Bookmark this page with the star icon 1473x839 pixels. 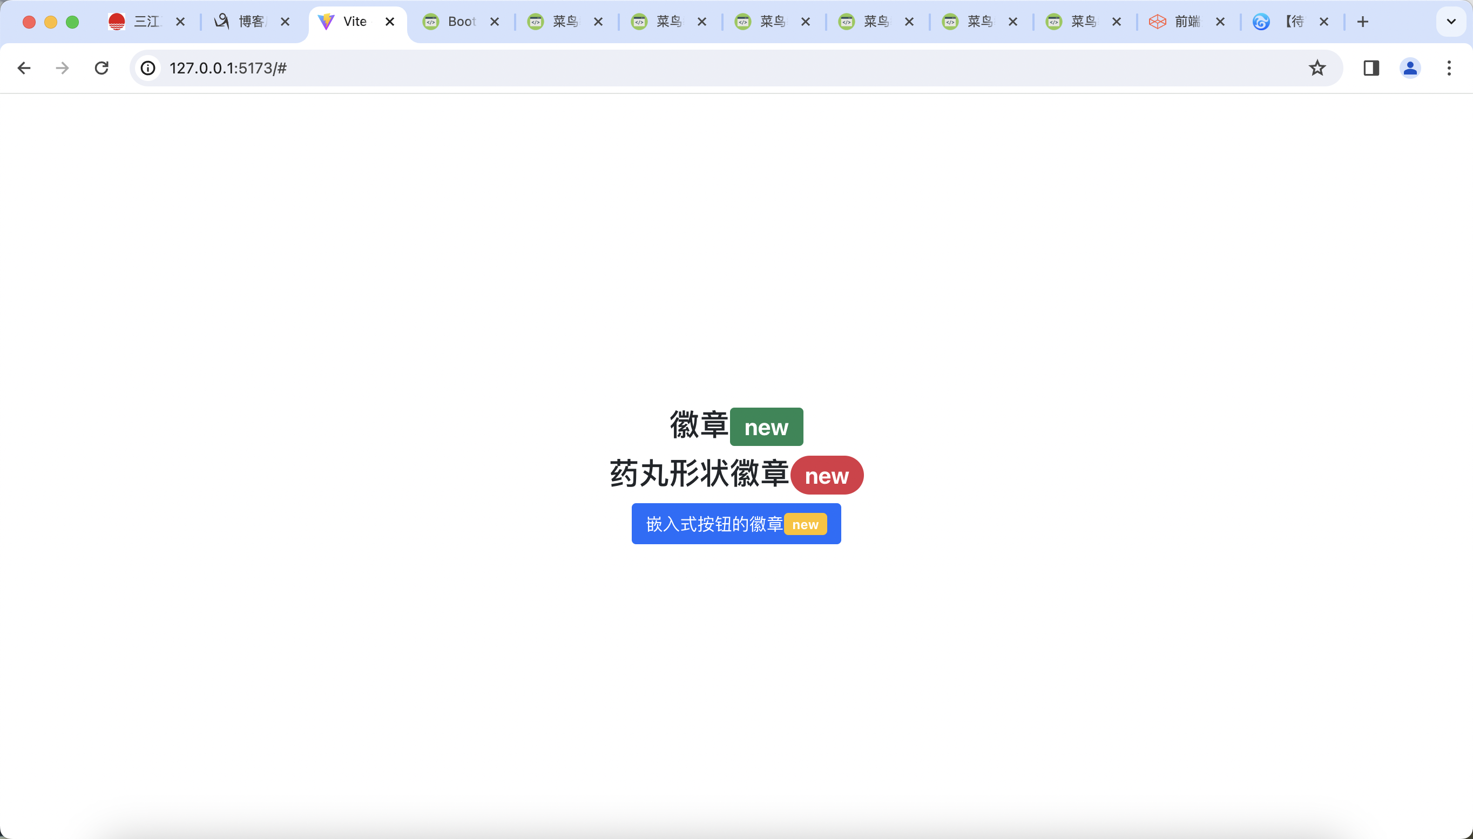(x=1317, y=68)
